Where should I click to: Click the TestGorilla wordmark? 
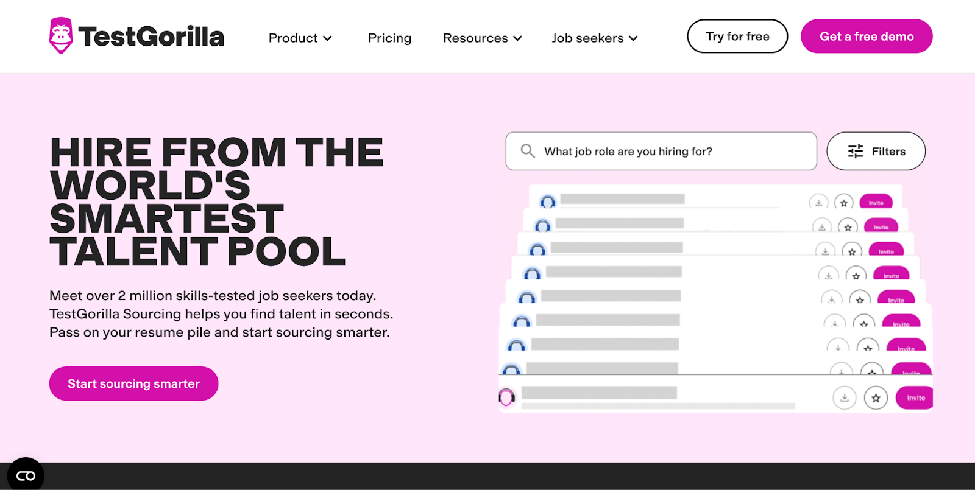click(151, 37)
